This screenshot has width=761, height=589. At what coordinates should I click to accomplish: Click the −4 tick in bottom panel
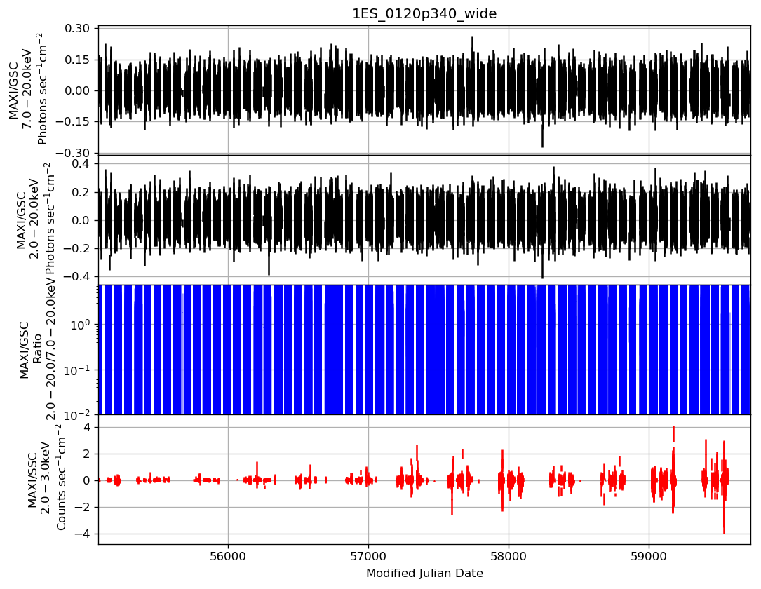(83, 534)
